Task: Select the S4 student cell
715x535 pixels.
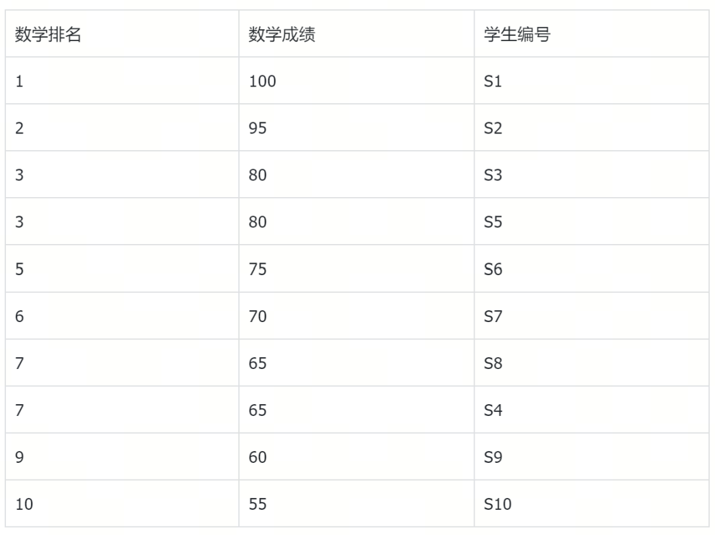Action: point(493,410)
